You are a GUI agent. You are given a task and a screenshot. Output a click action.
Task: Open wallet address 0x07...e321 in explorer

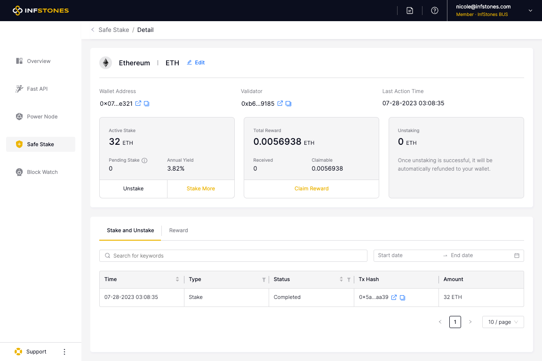pyautogui.click(x=138, y=103)
